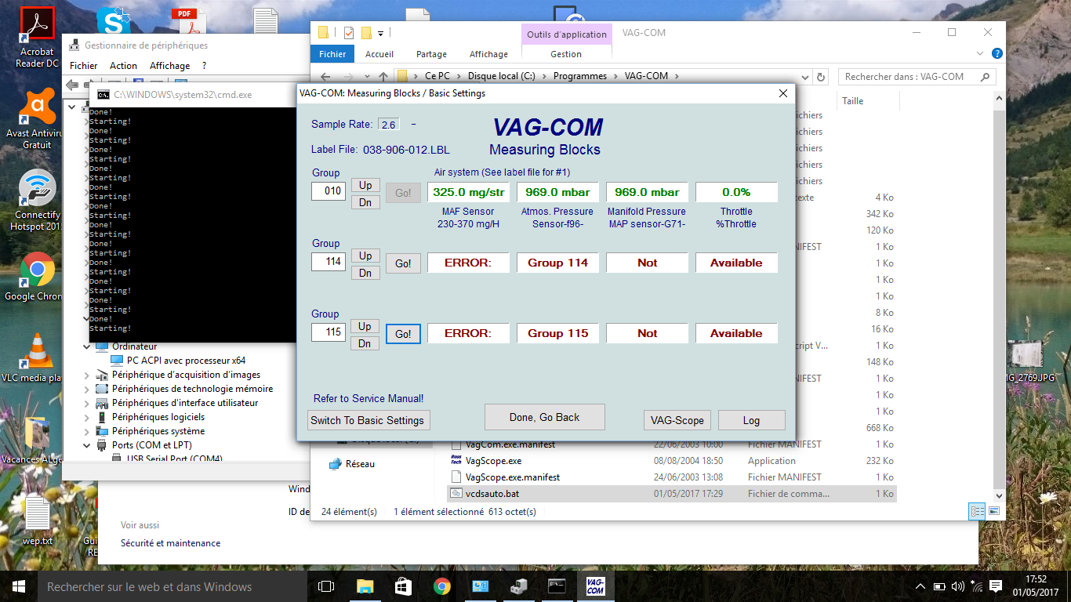Open ? help menu in Device Manager
The height and width of the screenshot is (602, 1071).
tap(204, 66)
